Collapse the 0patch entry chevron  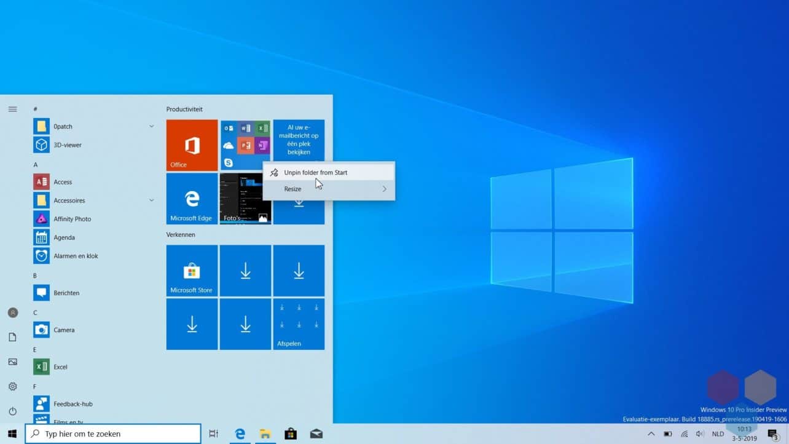pos(151,125)
